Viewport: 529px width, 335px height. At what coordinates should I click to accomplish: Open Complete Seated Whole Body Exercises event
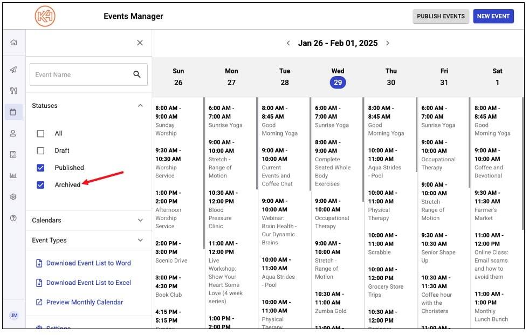(x=332, y=163)
